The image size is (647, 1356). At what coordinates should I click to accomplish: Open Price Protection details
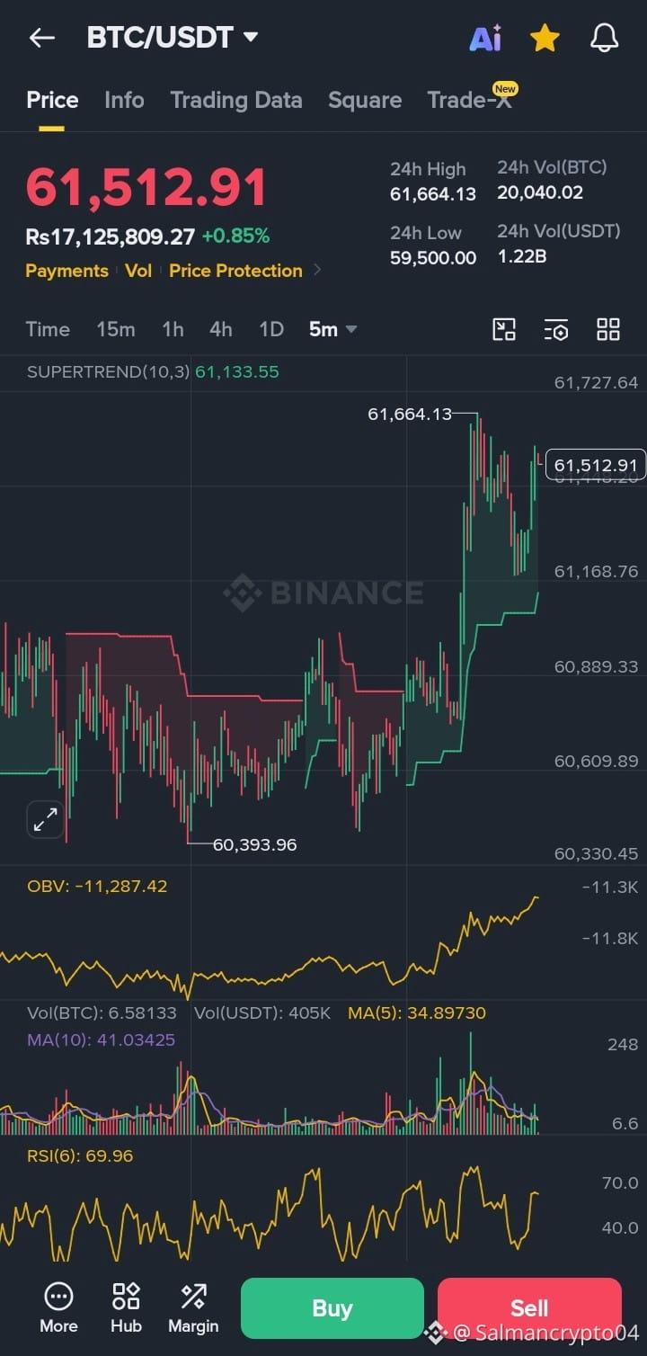point(235,271)
